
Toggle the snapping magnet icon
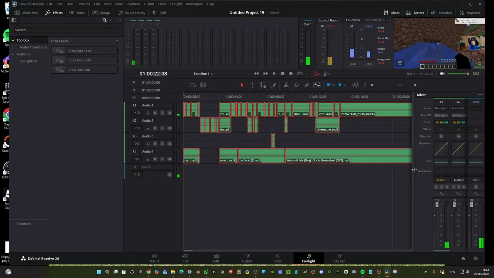coord(296,85)
